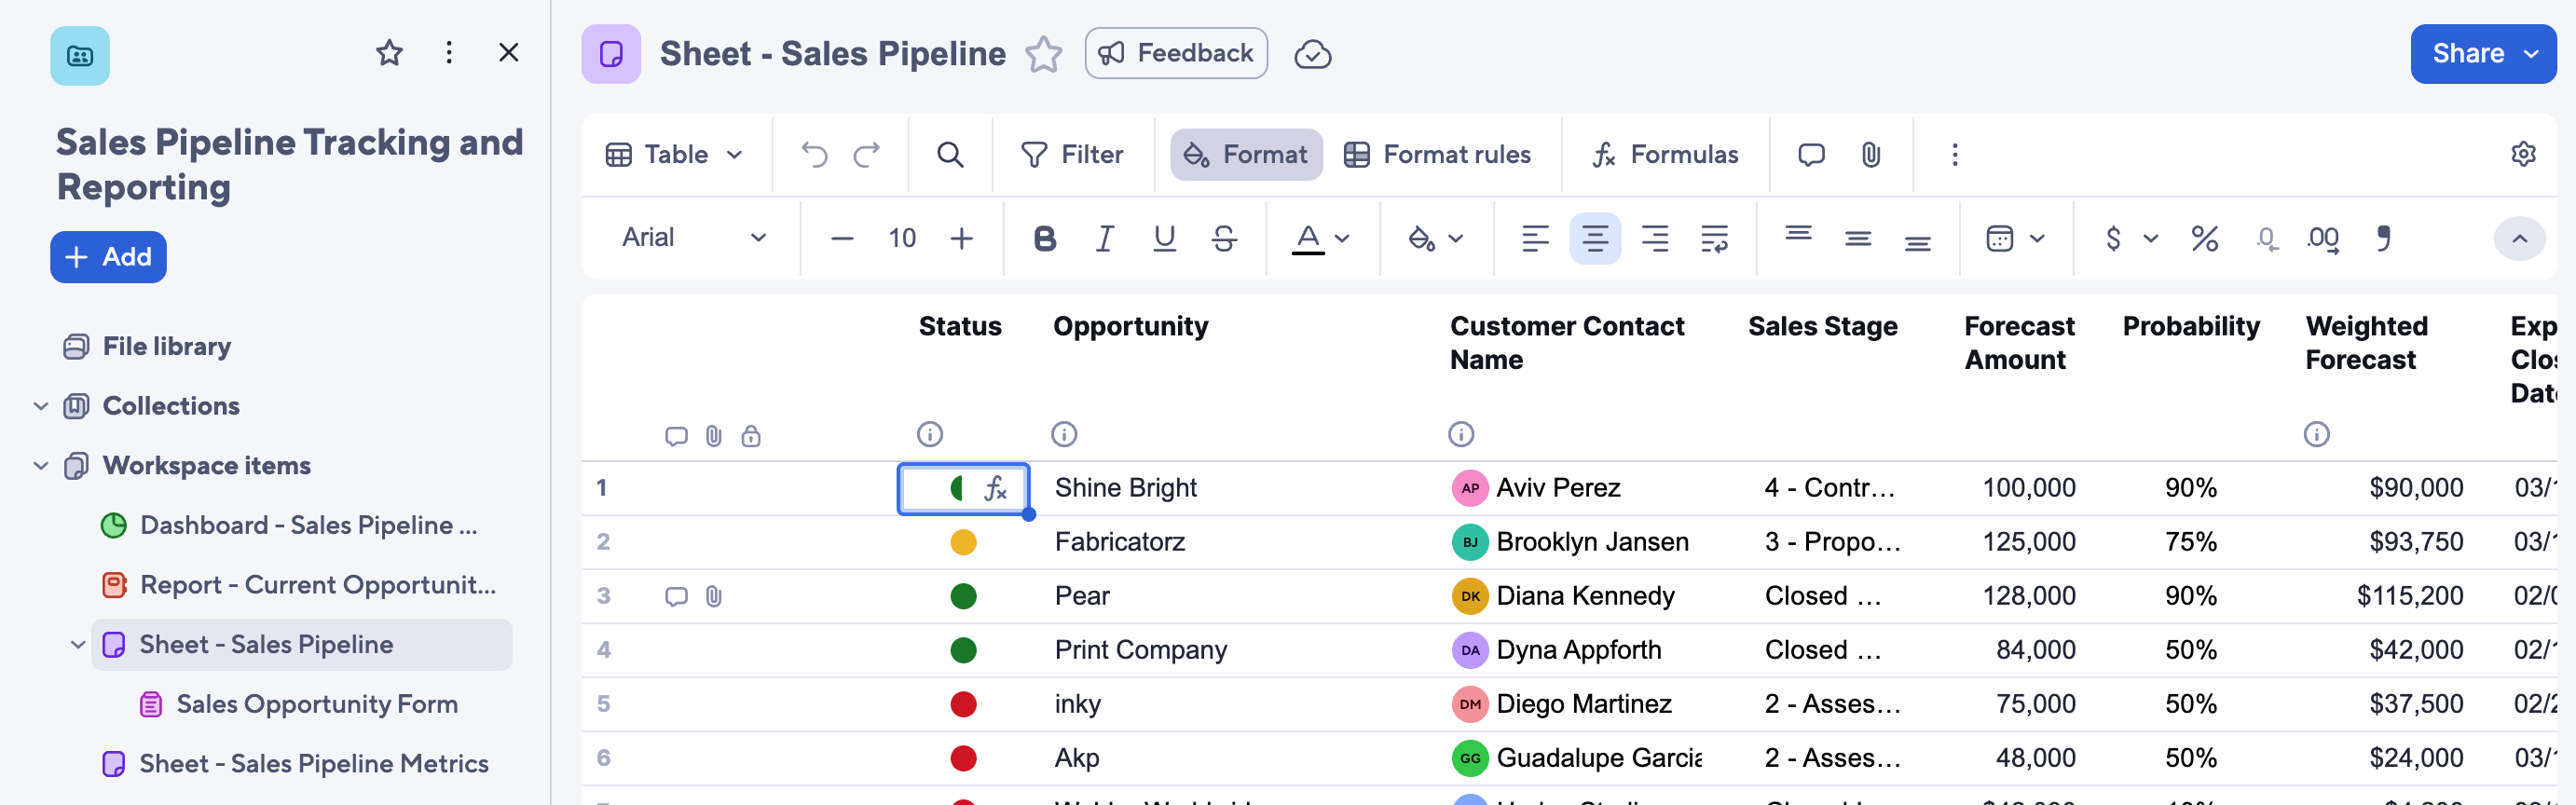The image size is (2576, 805).
Task: Open Report - Current Opportunit... item
Action: (x=300, y=585)
